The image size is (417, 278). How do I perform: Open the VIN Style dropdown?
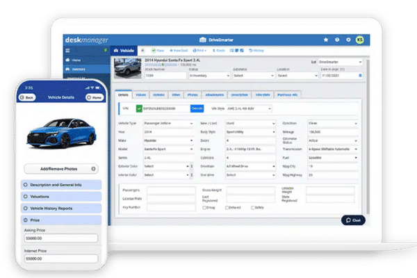249,108
